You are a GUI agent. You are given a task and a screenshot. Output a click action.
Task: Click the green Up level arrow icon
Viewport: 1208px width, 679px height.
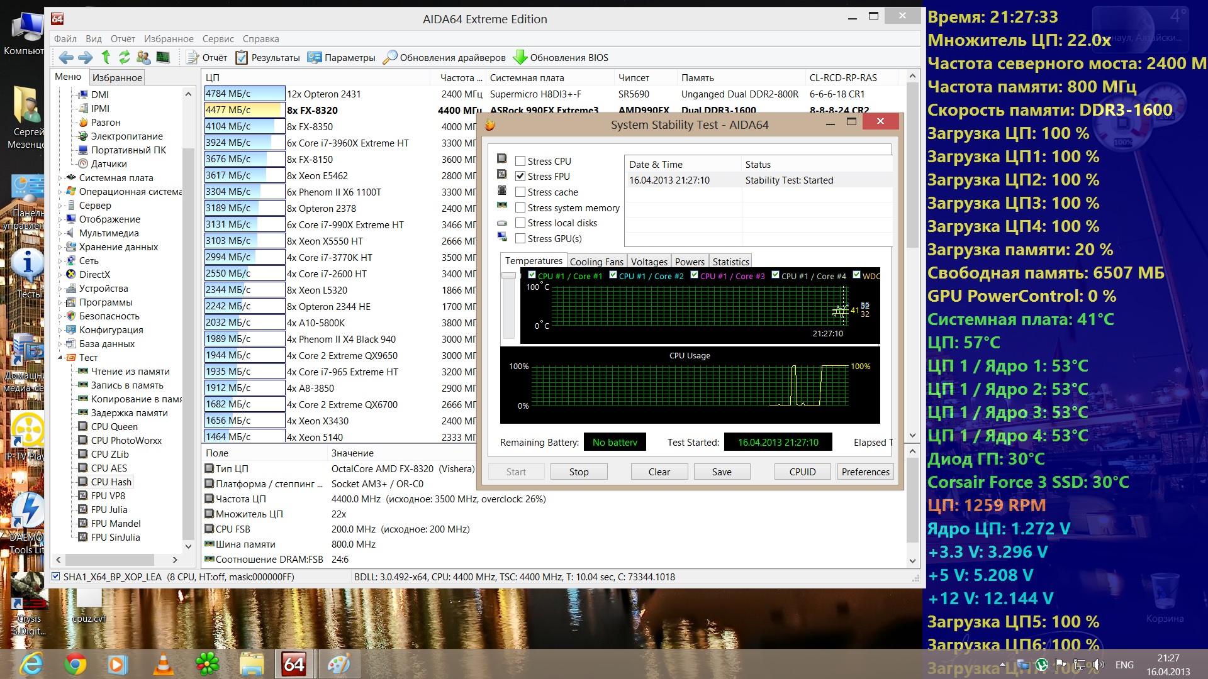(x=106, y=57)
